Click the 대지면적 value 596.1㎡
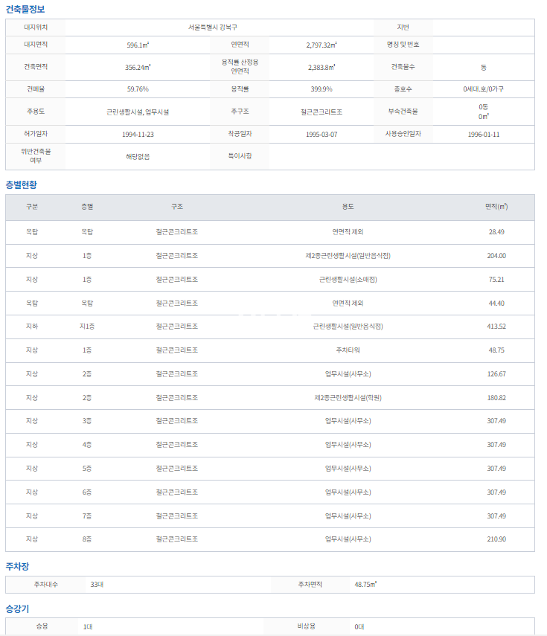The width and height of the screenshot is (547, 636). [138, 45]
